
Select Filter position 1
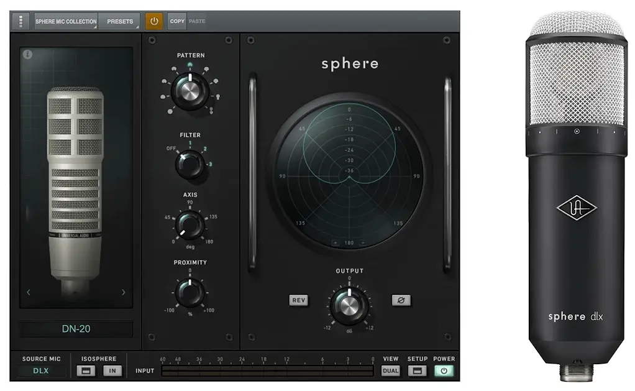(190, 143)
